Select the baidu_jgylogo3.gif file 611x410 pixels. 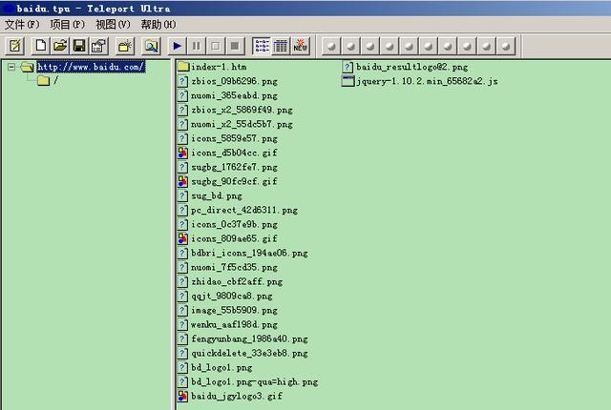pyautogui.click(x=234, y=396)
